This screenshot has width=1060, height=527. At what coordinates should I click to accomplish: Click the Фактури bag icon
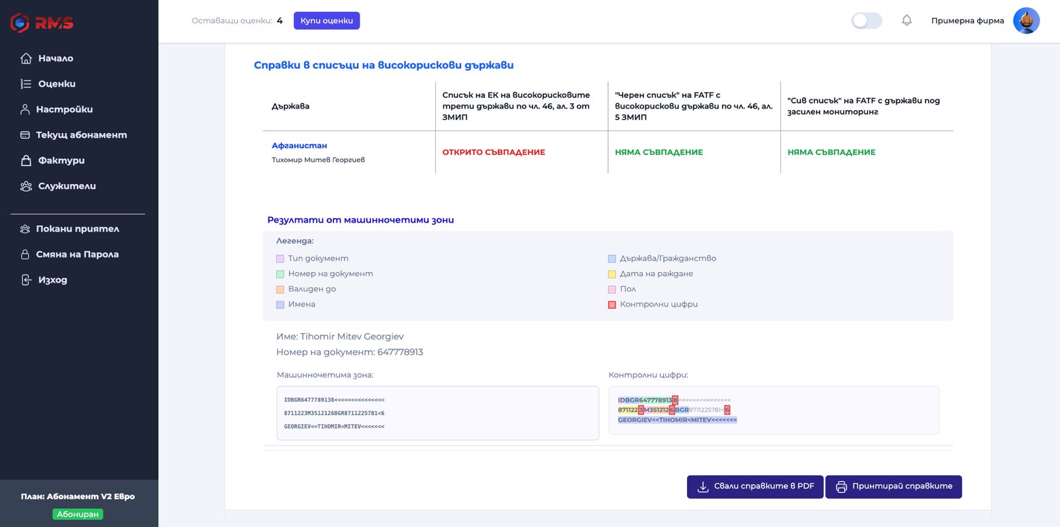(x=26, y=160)
